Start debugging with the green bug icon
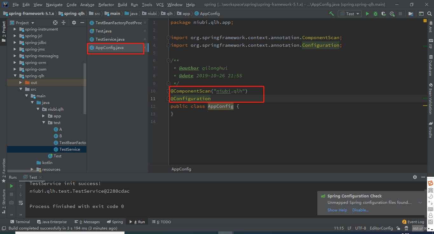The width and height of the screenshot is (434, 234). (x=376, y=14)
